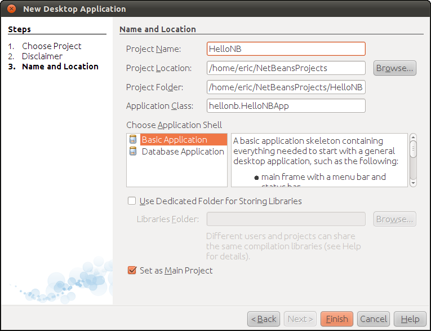431x331 pixels.
Task: Click the Database Application shell icon
Action: (133, 151)
